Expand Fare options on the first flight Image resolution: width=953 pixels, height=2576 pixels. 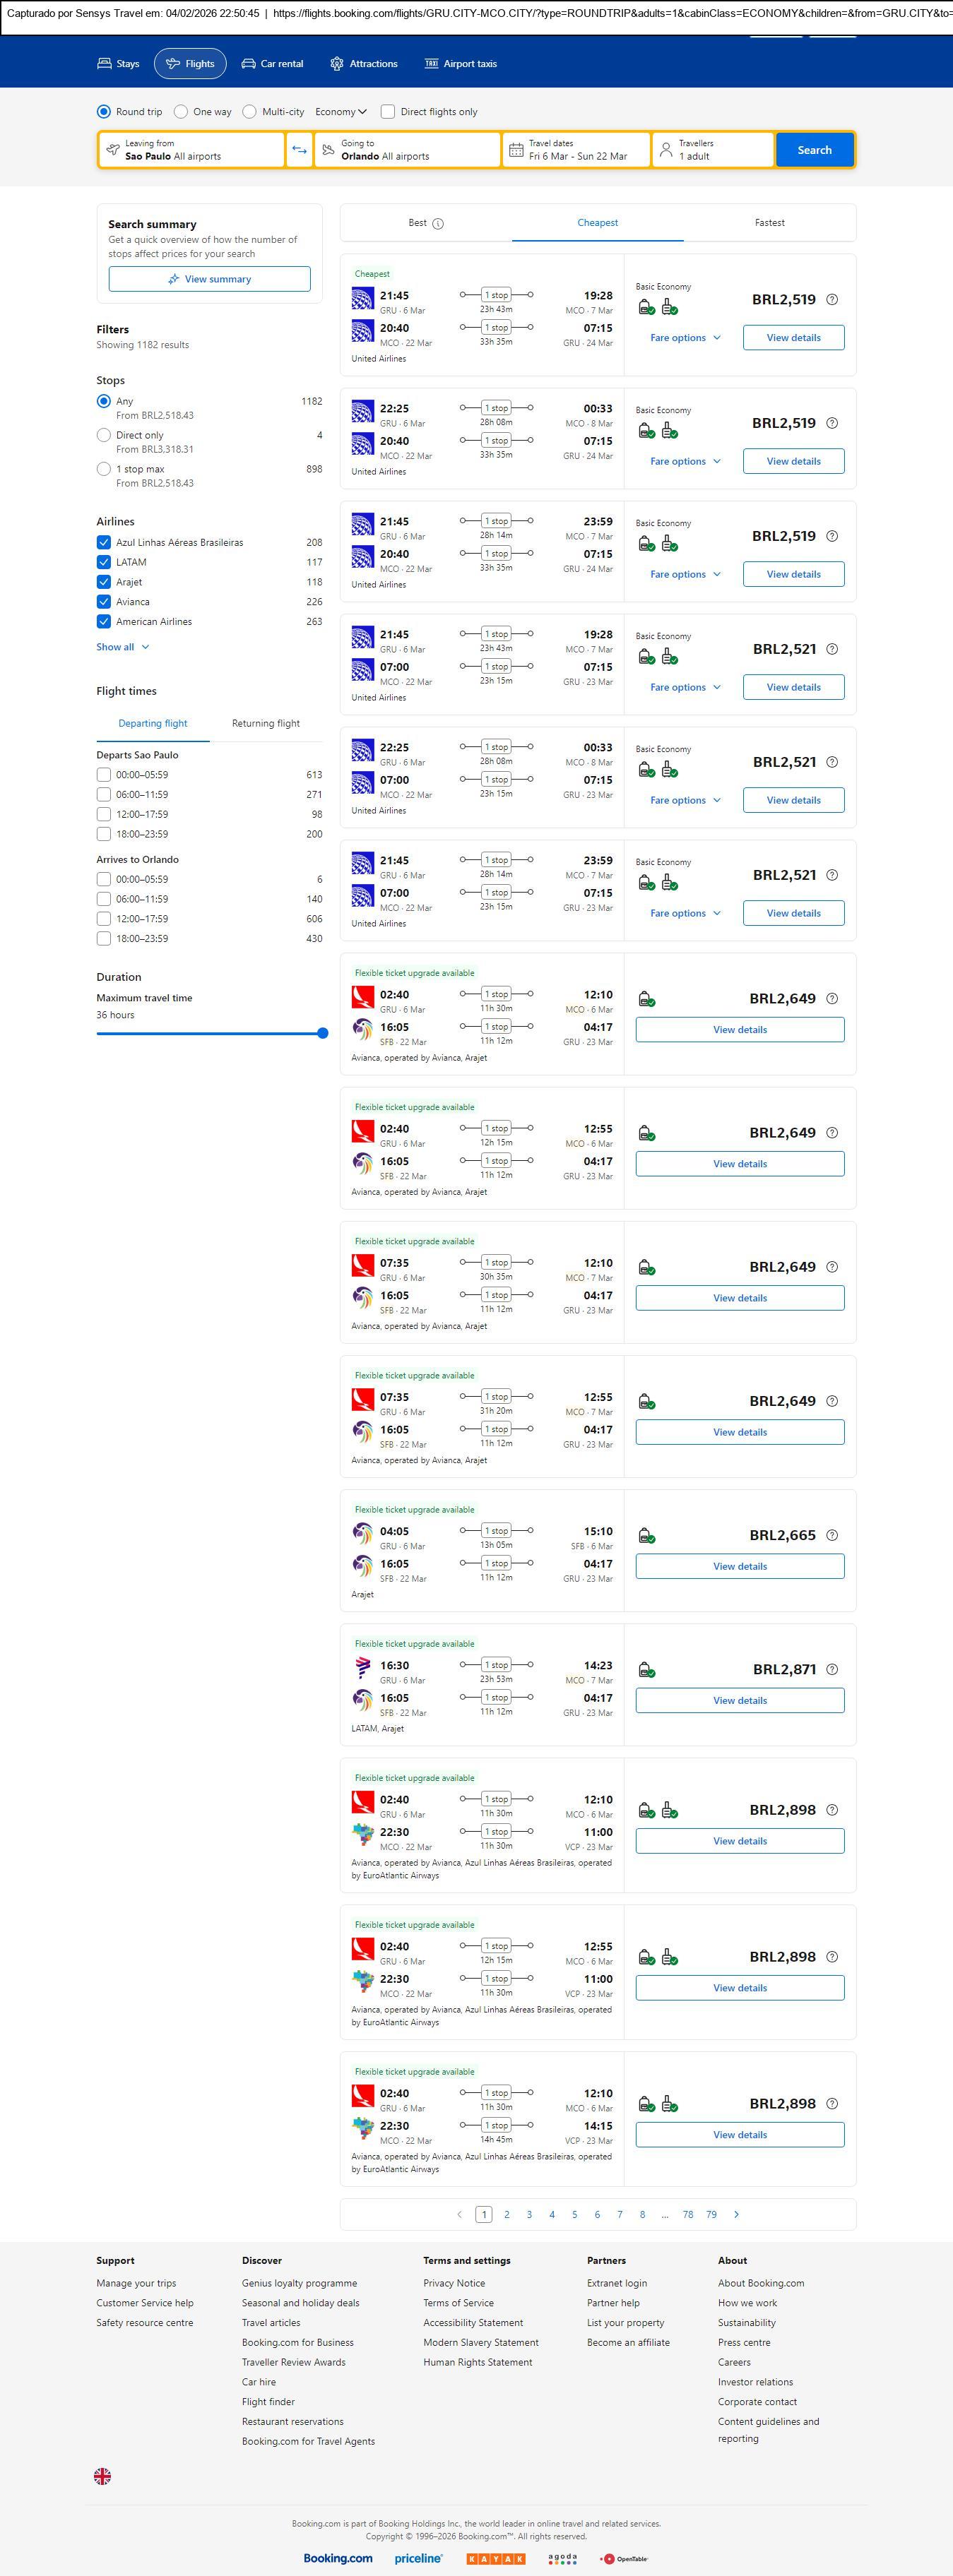[685, 338]
